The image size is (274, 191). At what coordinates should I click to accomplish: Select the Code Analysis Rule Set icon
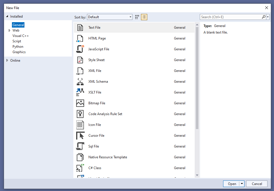pos(80,114)
